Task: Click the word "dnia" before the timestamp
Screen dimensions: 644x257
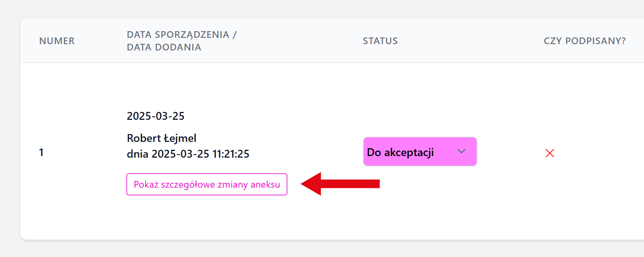Action: pyautogui.click(x=138, y=154)
